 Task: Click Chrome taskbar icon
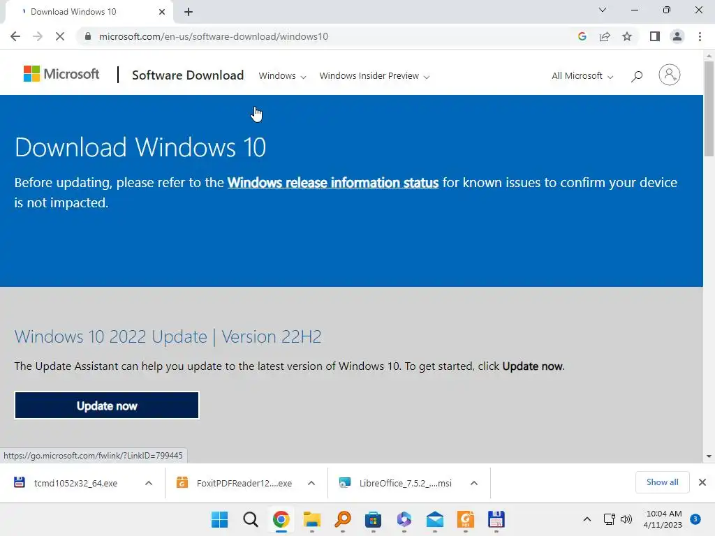point(281,519)
